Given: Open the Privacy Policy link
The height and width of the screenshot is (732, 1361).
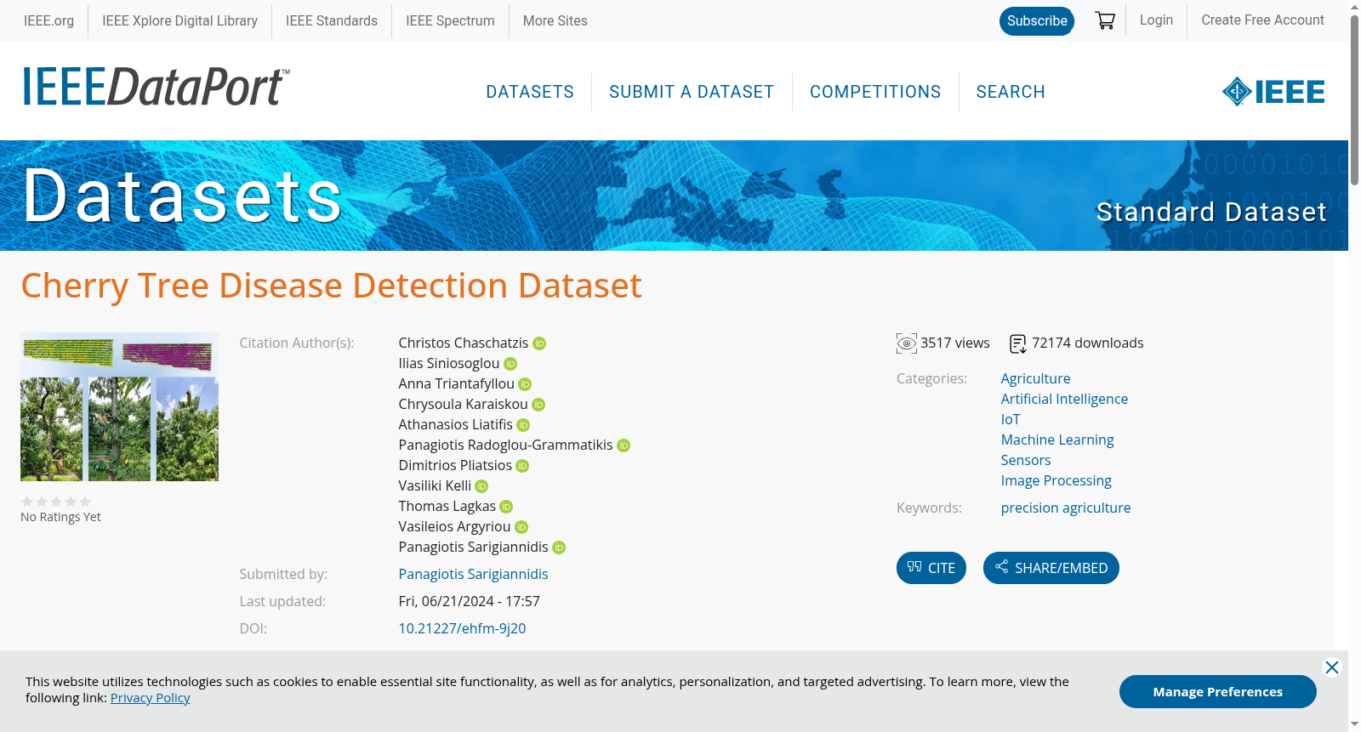Looking at the screenshot, I should click(151, 698).
